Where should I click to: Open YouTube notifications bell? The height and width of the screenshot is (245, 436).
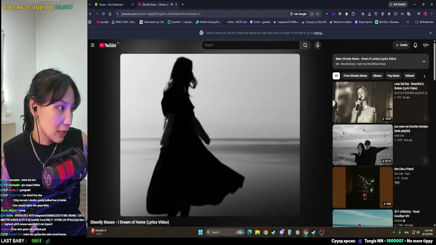tap(415, 45)
